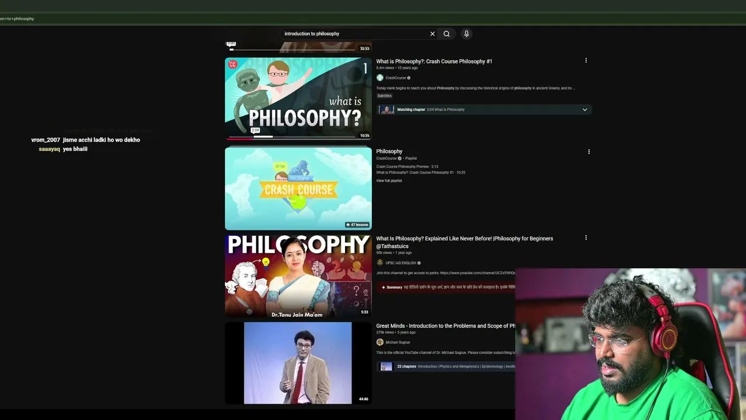Click 'Crash Course Philosophy Preview · 2:13' playlist entry

pyautogui.click(x=407, y=167)
